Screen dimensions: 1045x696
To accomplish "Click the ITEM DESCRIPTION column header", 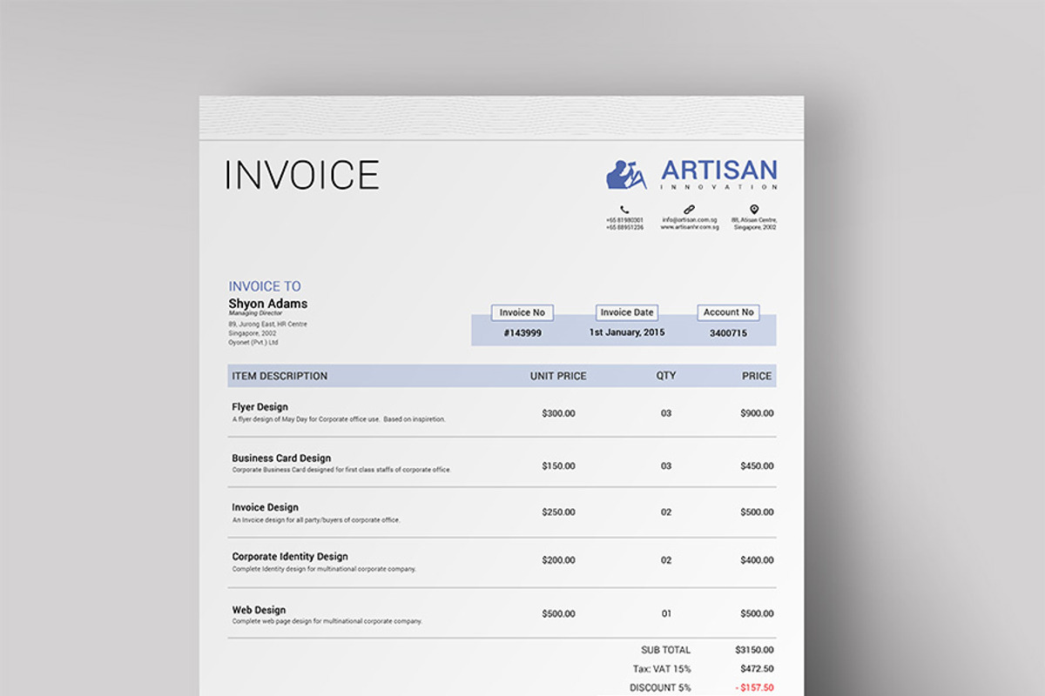I will [280, 376].
